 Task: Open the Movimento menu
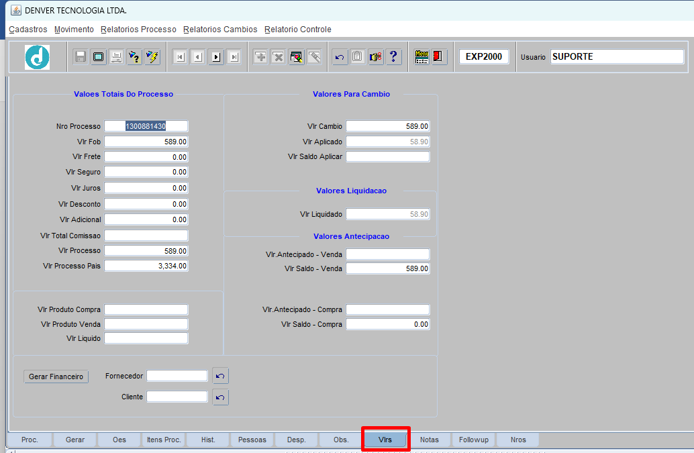click(74, 30)
